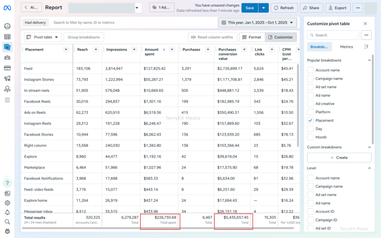This screenshot has width=381, height=238.
Task: Open the Meta logo home
Action: (x=7, y=8)
